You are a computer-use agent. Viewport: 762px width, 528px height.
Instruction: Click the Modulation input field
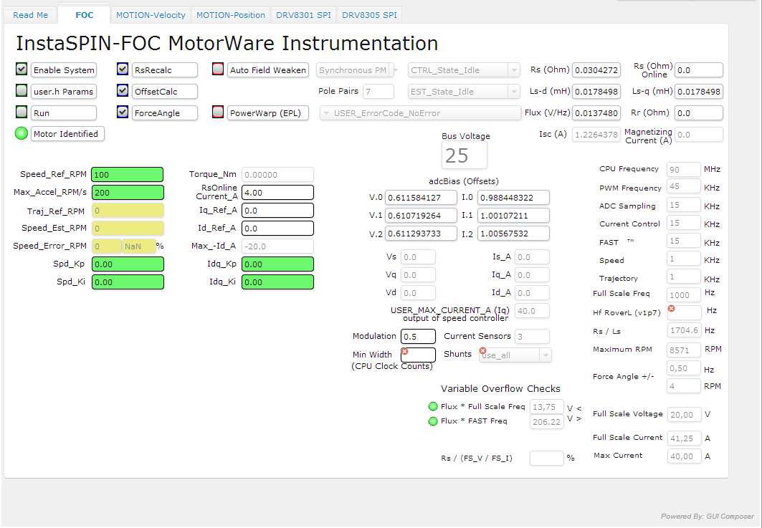coord(418,336)
